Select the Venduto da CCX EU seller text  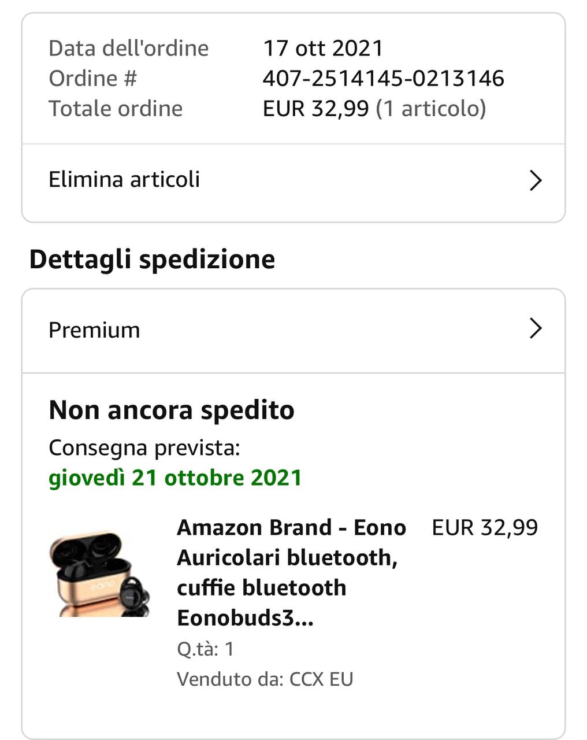click(265, 679)
